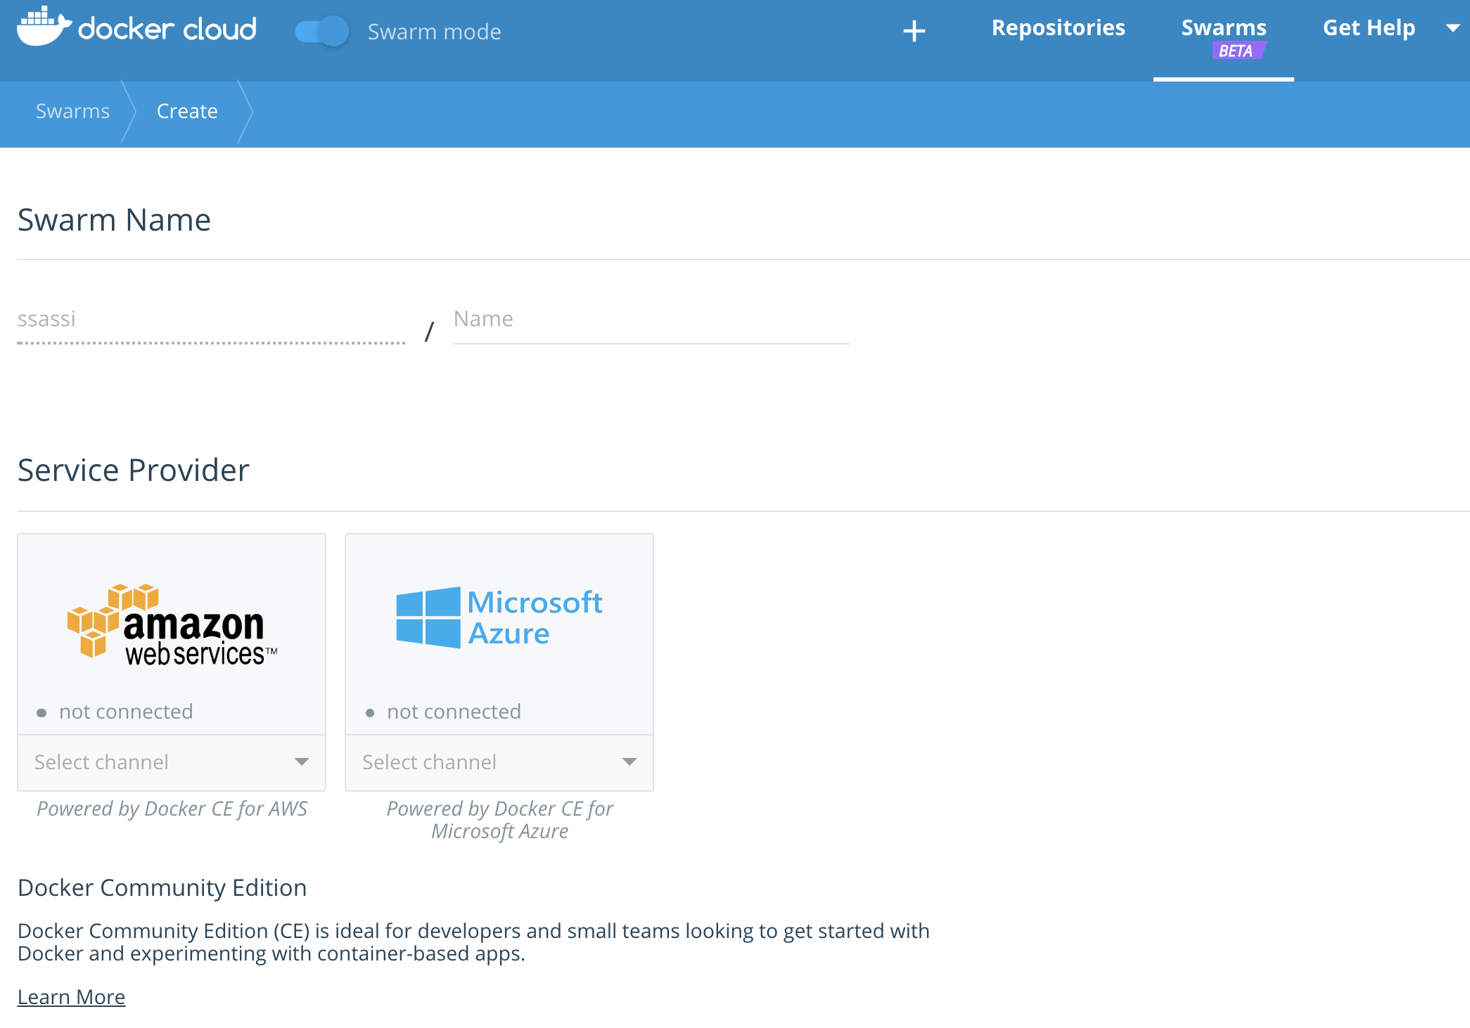Screen dimensions: 1470x1028
Task: Open the AWS Select channel dropdown
Action: point(172,762)
